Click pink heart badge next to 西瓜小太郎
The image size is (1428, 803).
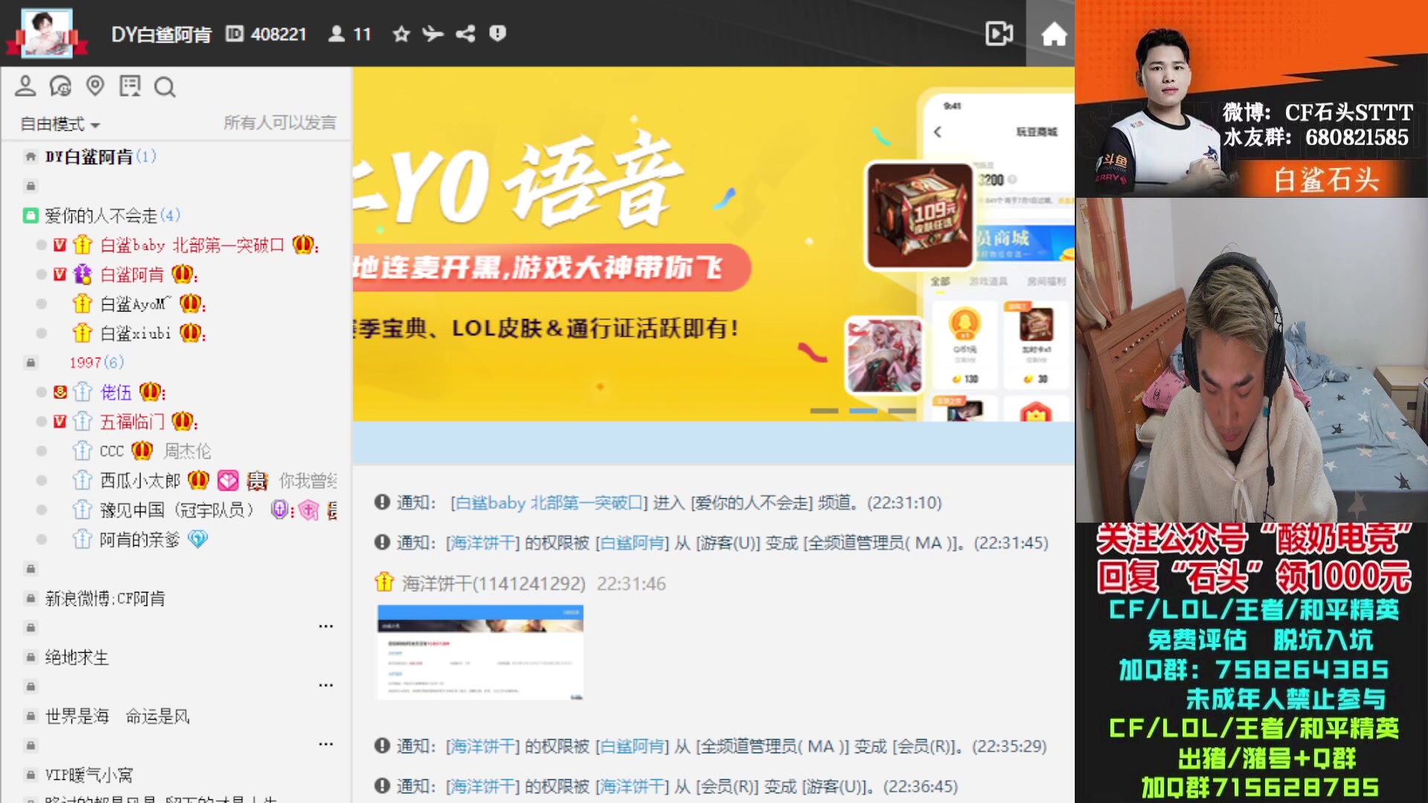[228, 480]
